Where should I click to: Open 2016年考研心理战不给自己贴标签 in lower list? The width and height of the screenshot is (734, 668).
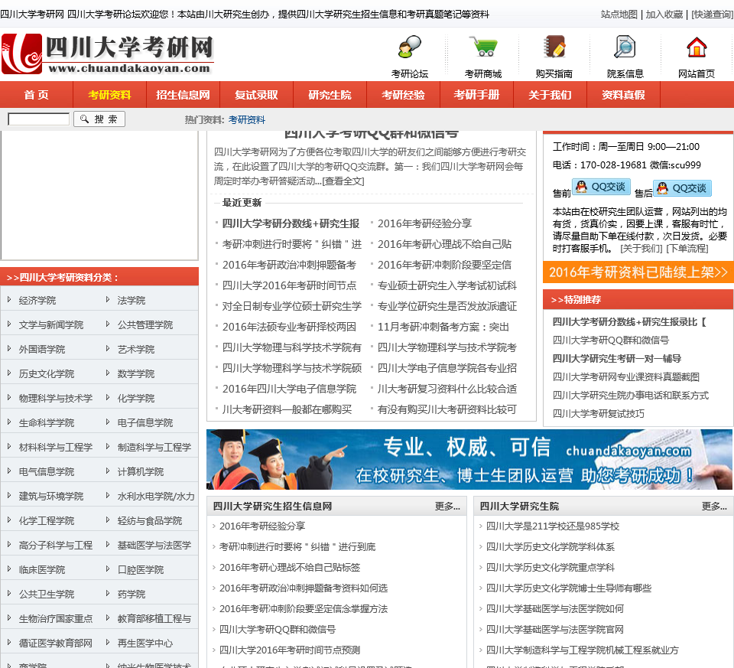290,568
